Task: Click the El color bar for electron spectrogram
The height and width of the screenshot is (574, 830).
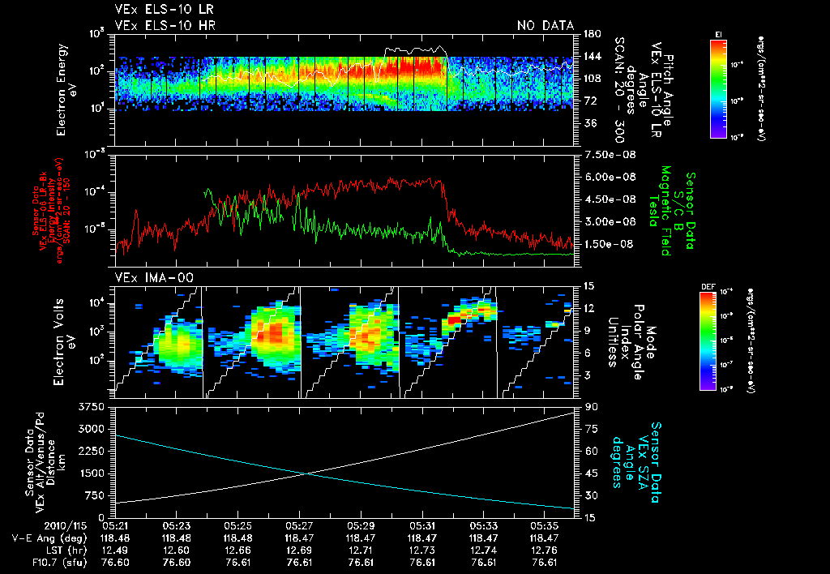Action: click(x=718, y=88)
